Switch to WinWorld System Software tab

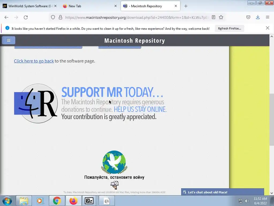[x=30, y=6]
